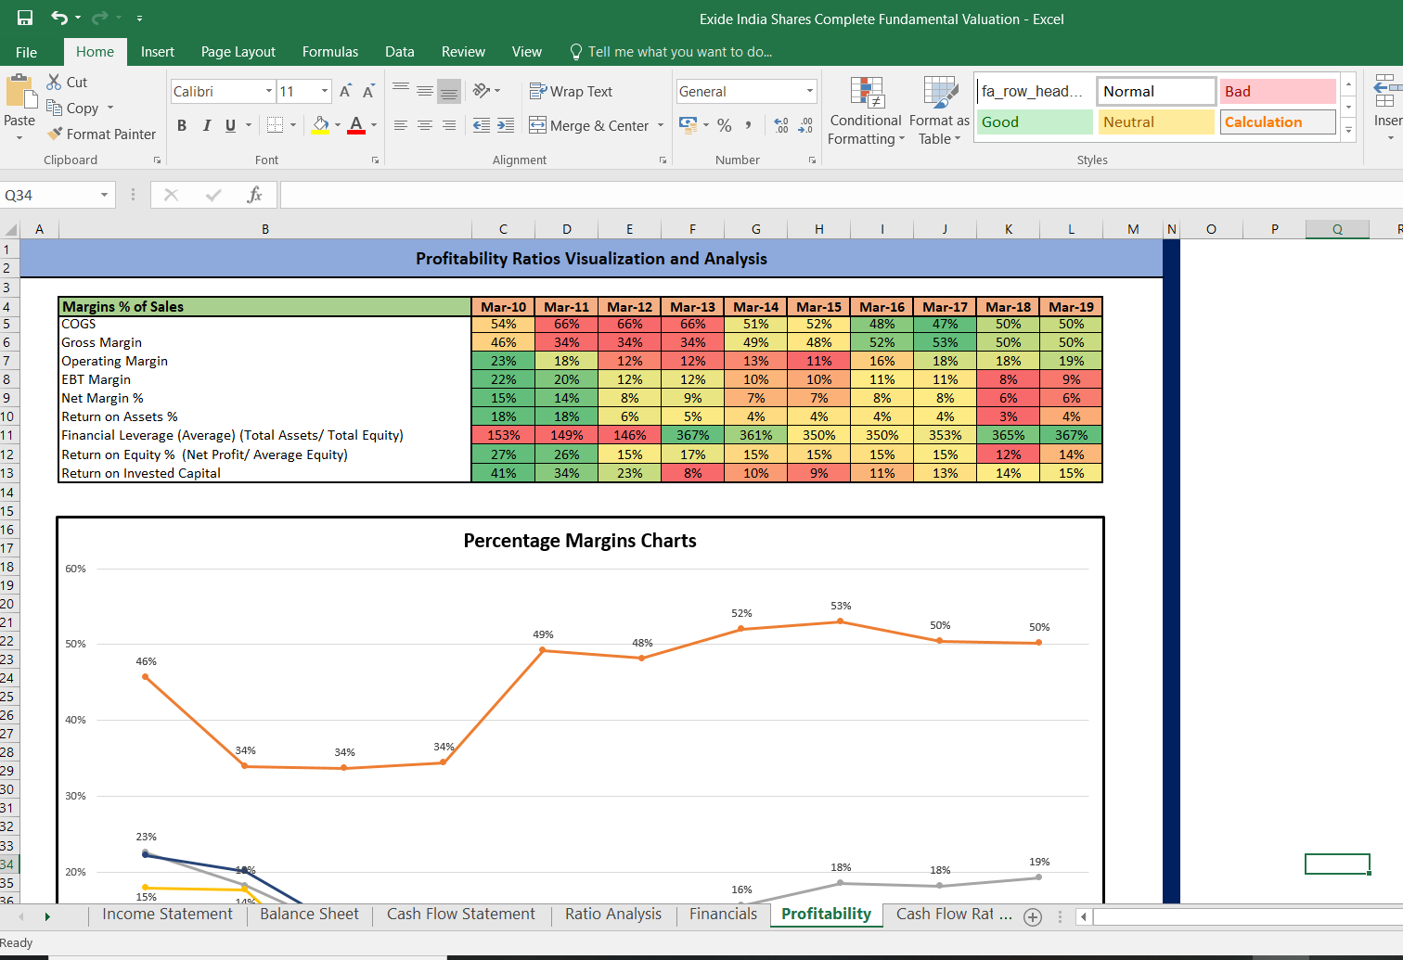
Task: Increase decimal places
Action: (x=781, y=125)
